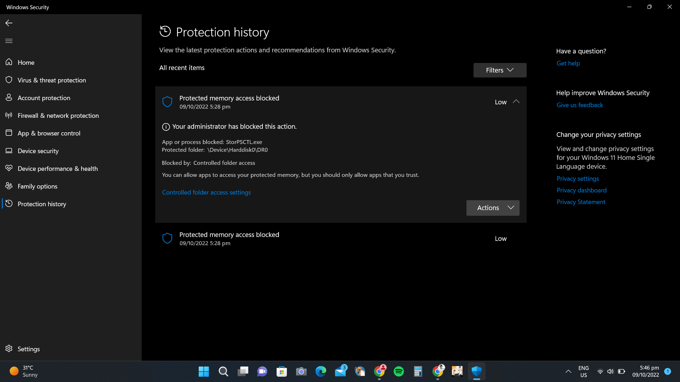Toggle the hamburger navigation menu
This screenshot has width=680, height=382.
point(9,41)
